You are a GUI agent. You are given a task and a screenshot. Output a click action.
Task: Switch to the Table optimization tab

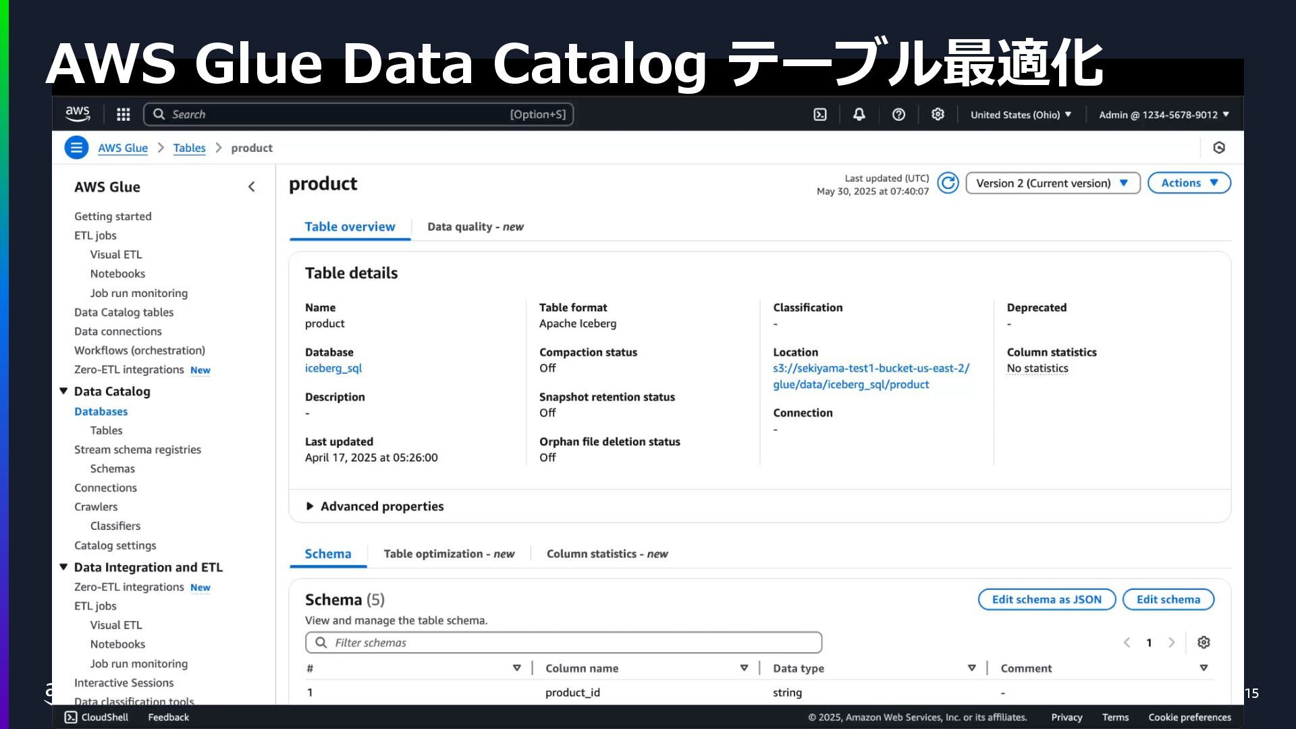point(449,554)
